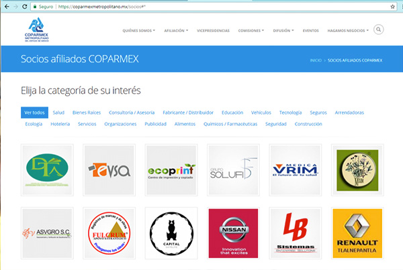Screen dimensions: 403x270
Task: Expand the Comisiones dropdown menu
Action: coord(251,31)
